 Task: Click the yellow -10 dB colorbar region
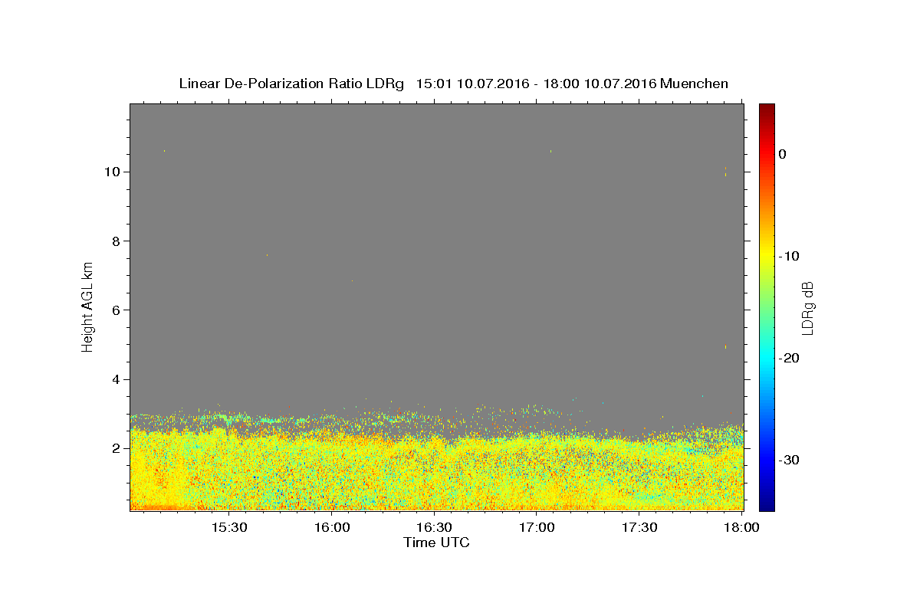click(767, 256)
